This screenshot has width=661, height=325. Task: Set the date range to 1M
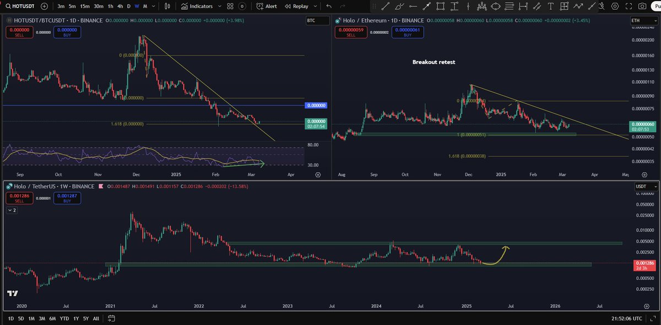pyautogui.click(x=31, y=318)
